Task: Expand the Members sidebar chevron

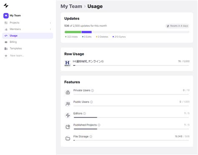Action: pos(51,29)
